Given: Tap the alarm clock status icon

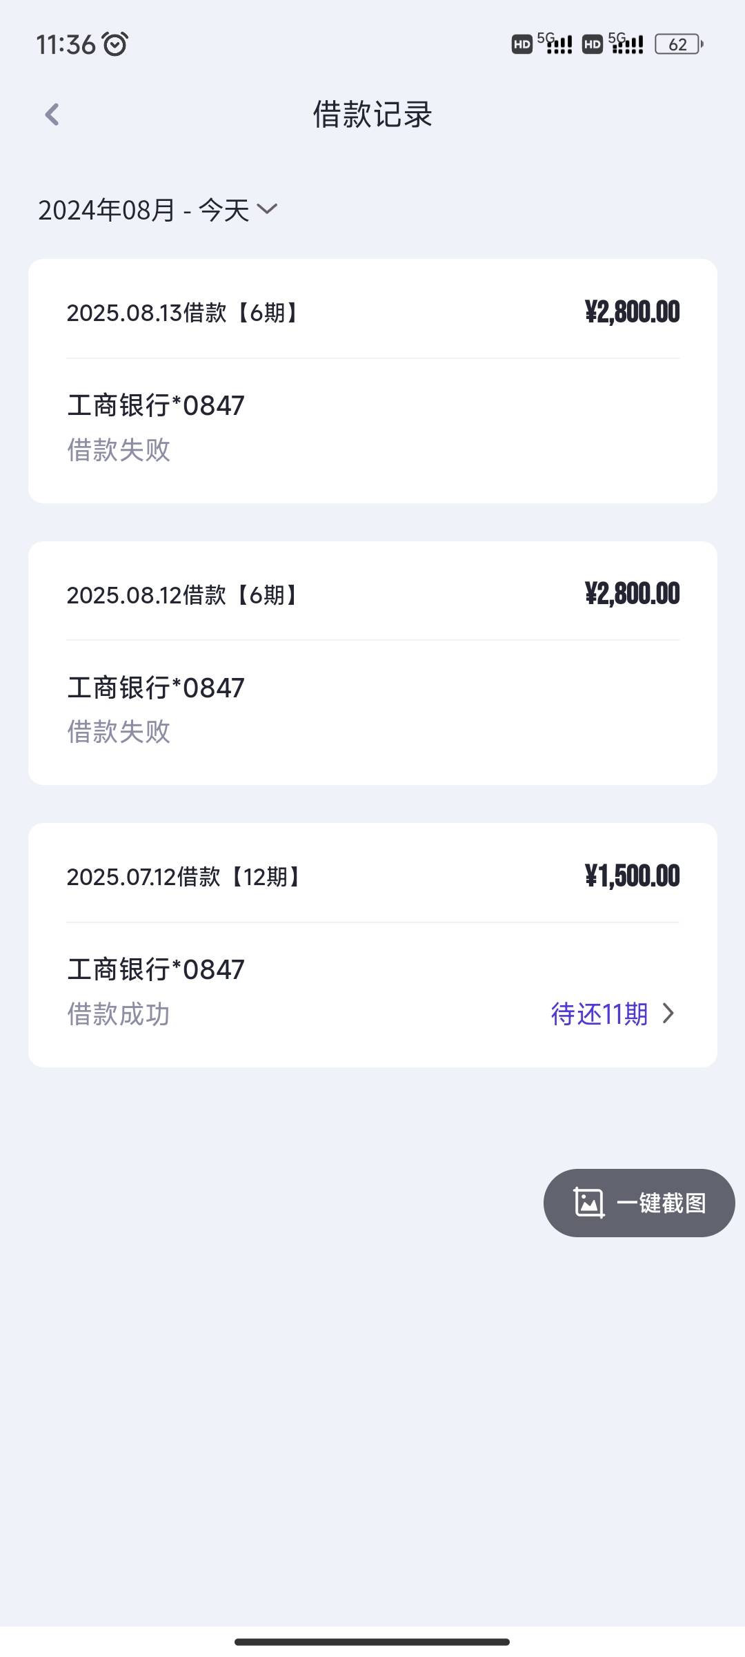Looking at the screenshot, I should point(115,44).
